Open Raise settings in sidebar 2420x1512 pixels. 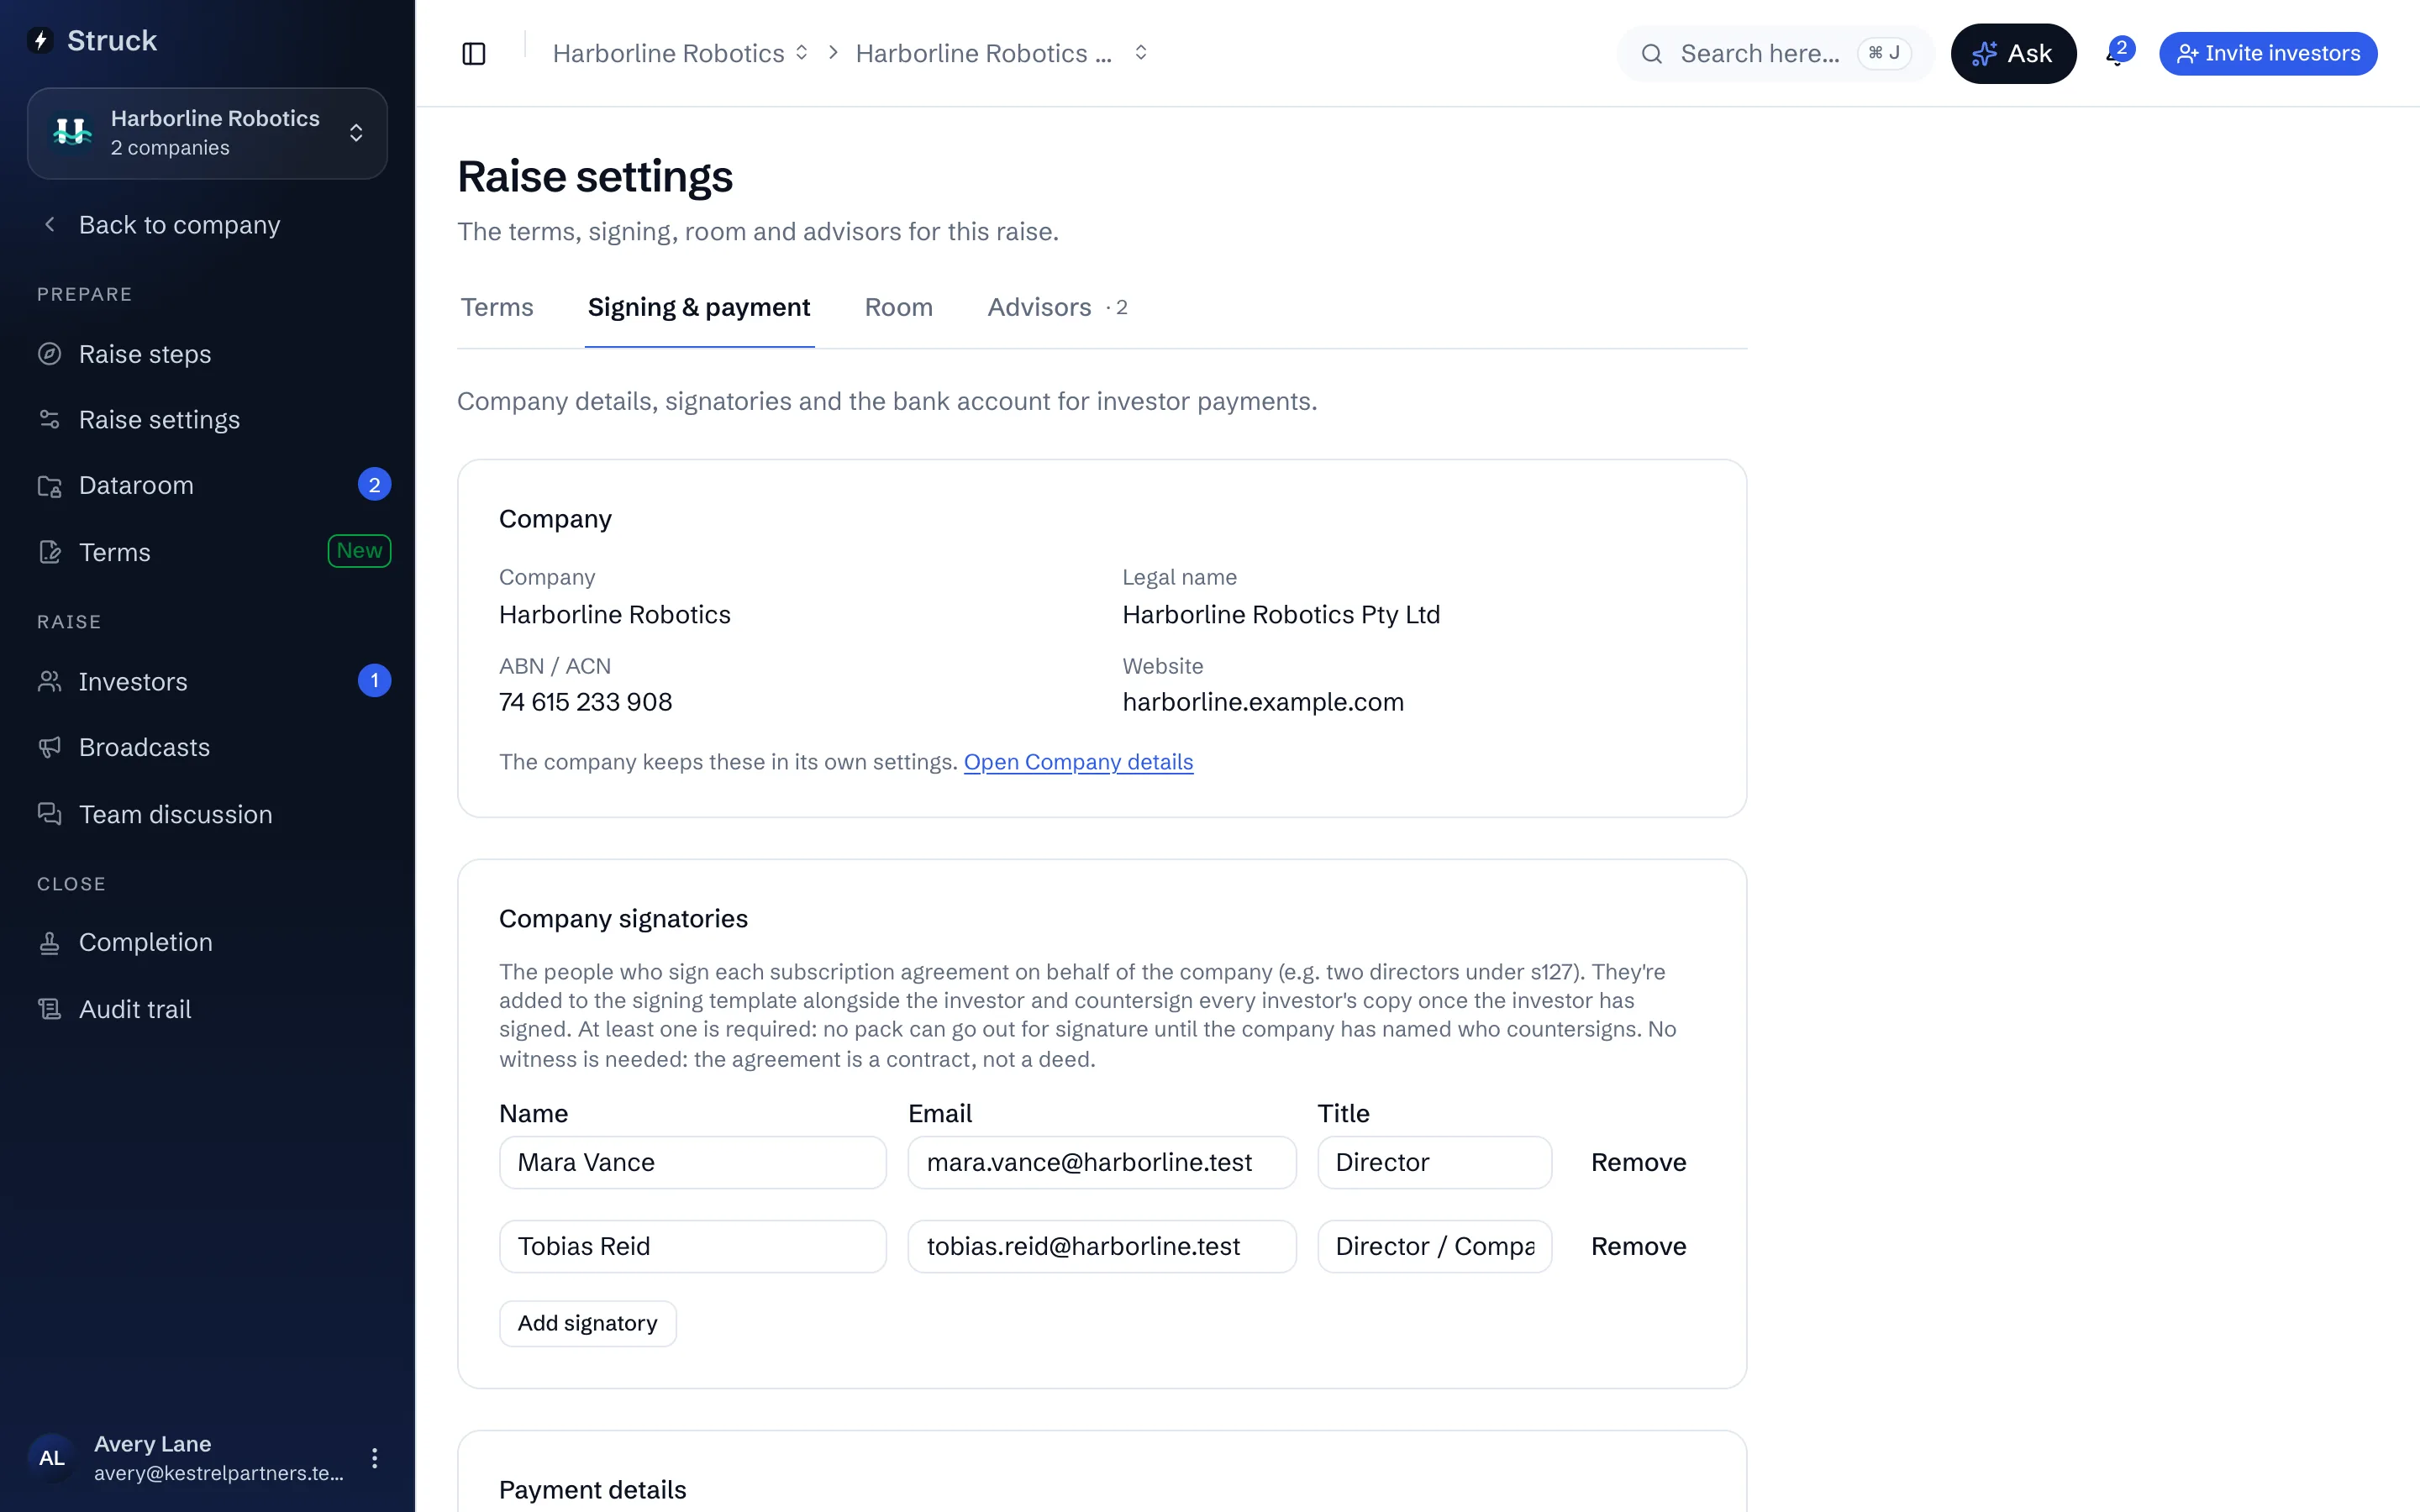(208, 420)
